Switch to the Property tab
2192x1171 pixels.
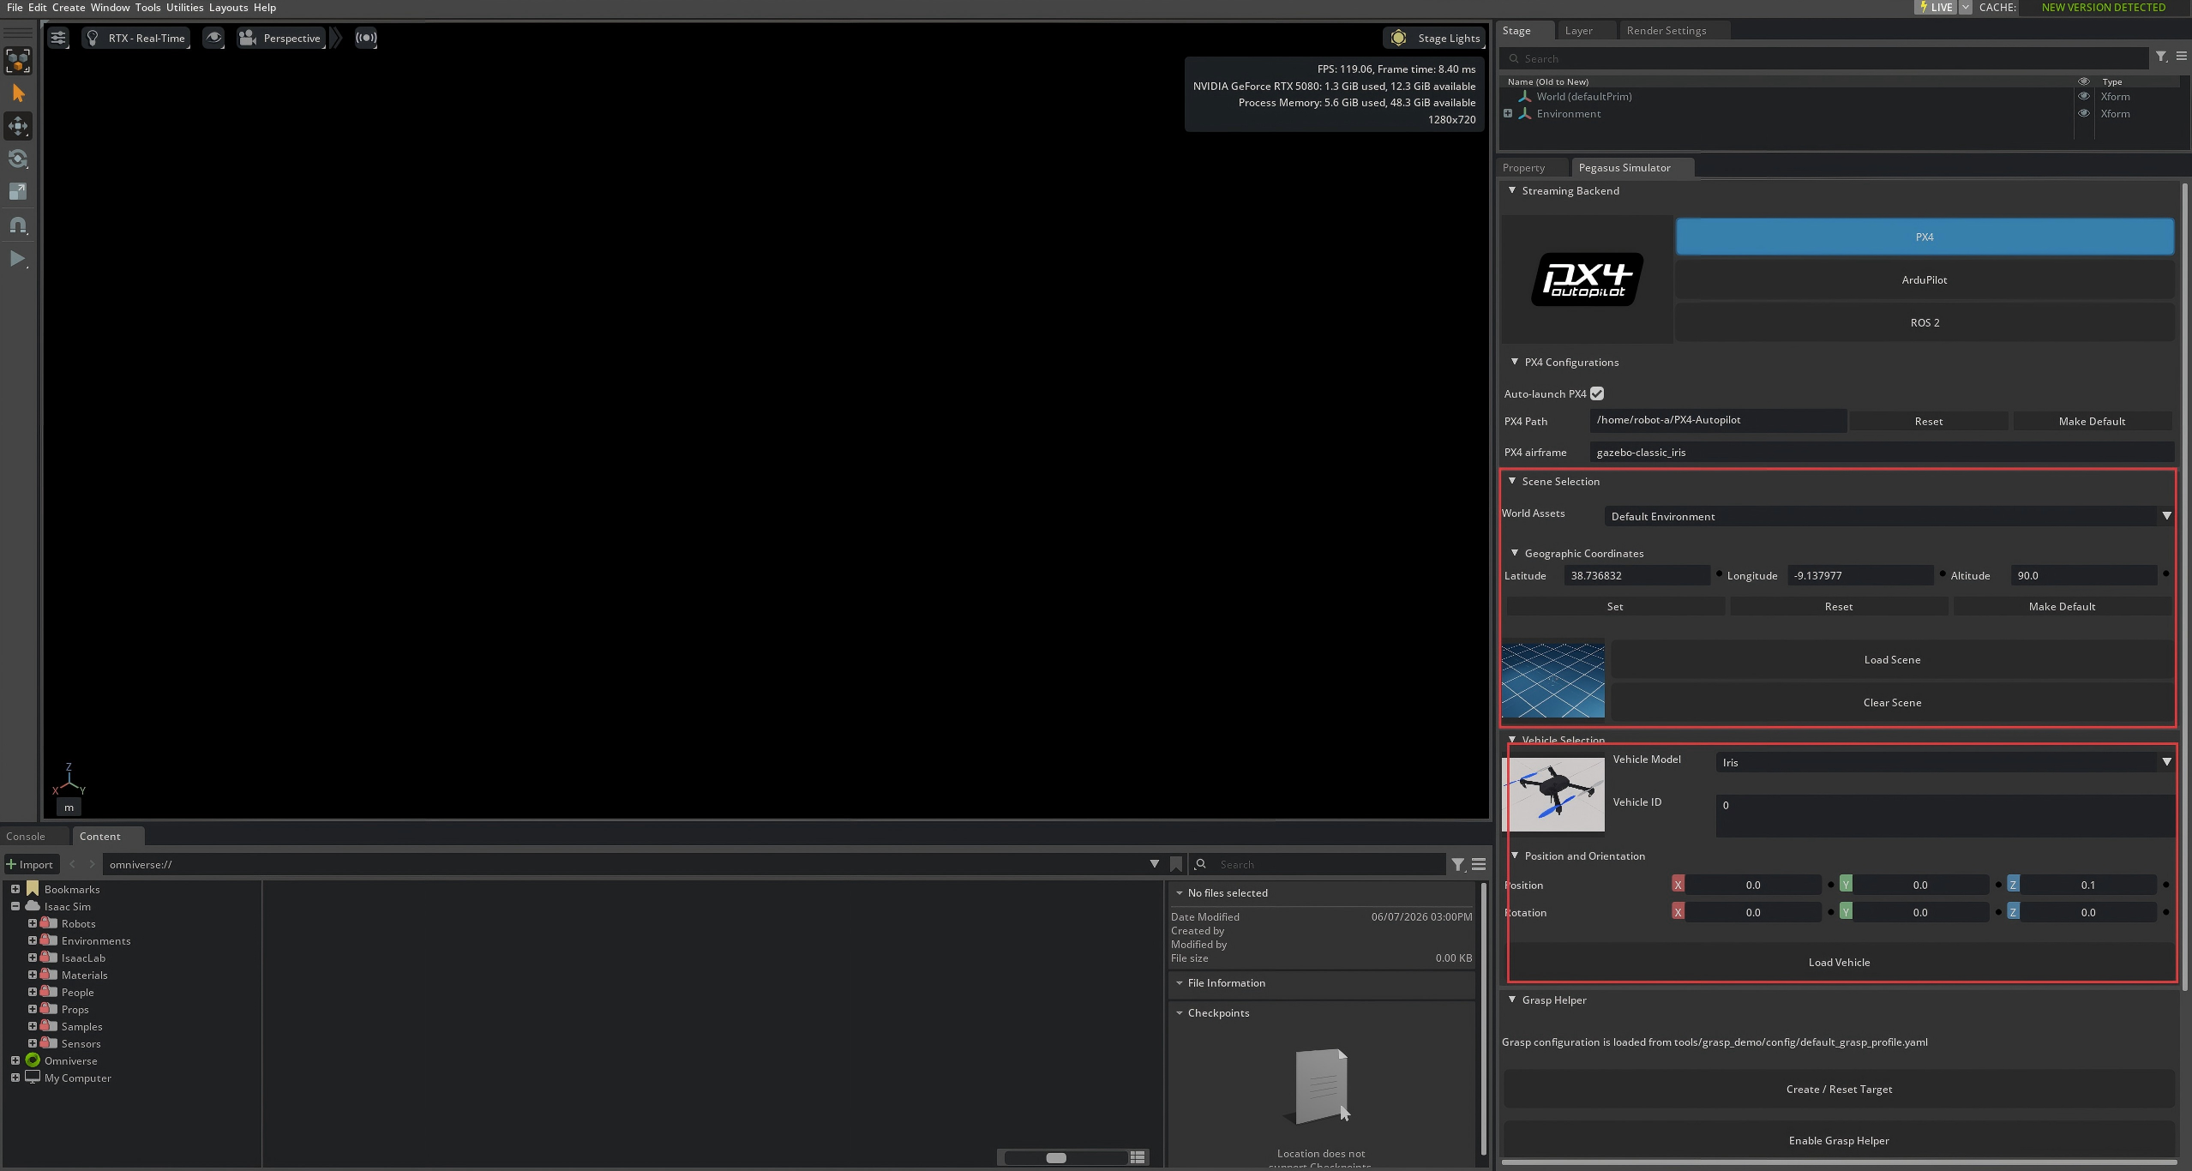tap(1523, 168)
